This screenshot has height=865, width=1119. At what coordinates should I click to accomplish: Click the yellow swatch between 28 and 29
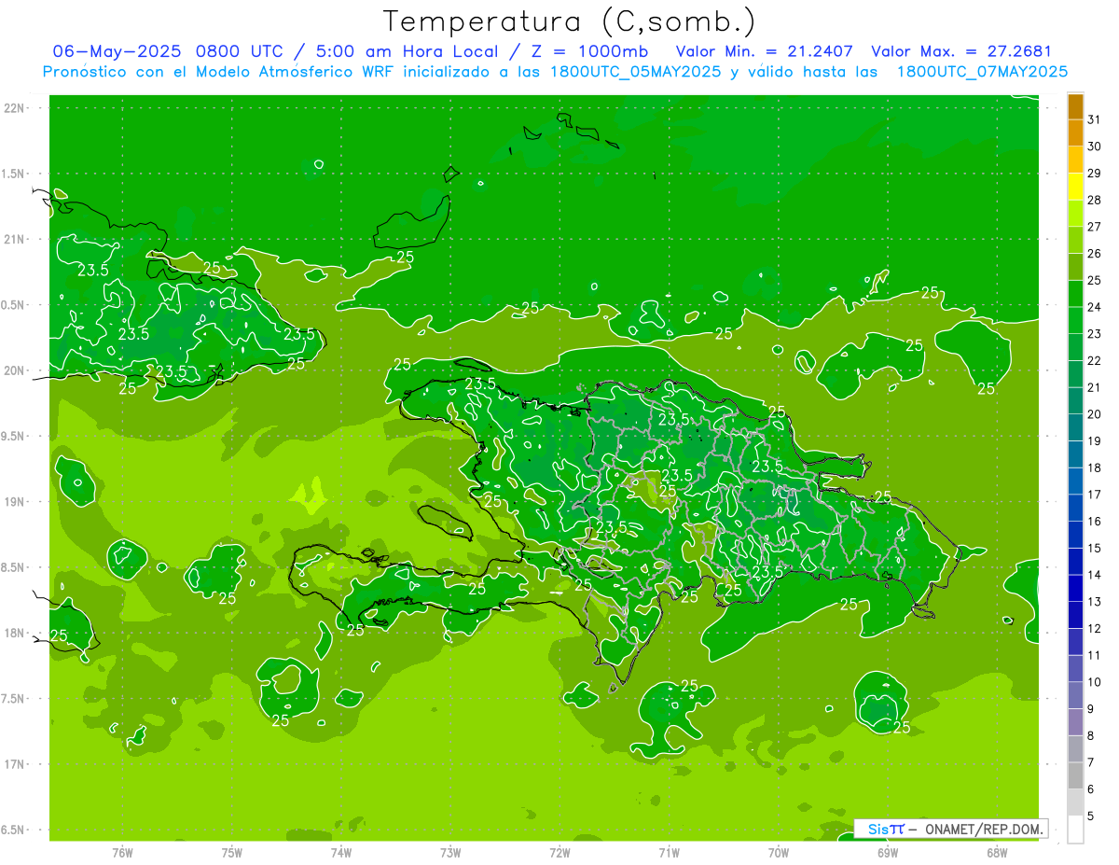[x=1075, y=187]
